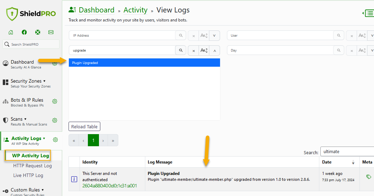
Task: Toggle sort order for IP Address filter
Action: (204, 36)
